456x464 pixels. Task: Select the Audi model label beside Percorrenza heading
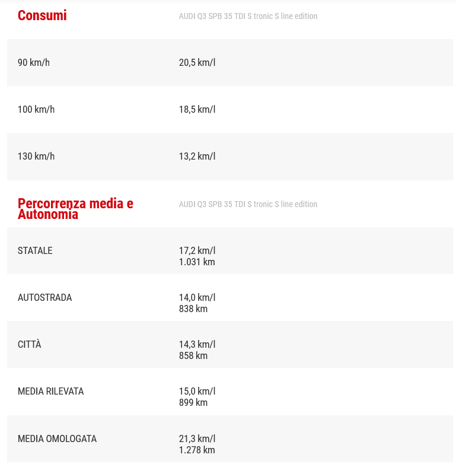pos(248,204)
